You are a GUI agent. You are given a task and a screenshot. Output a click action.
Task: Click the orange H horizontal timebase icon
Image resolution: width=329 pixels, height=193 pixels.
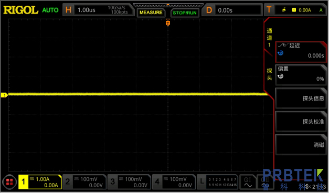(68, 10)
